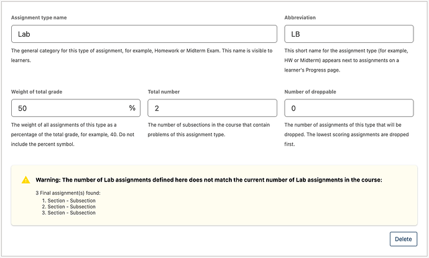Click the "Total number" label
Screen dimensions: 429x258
tap(164, 92)
